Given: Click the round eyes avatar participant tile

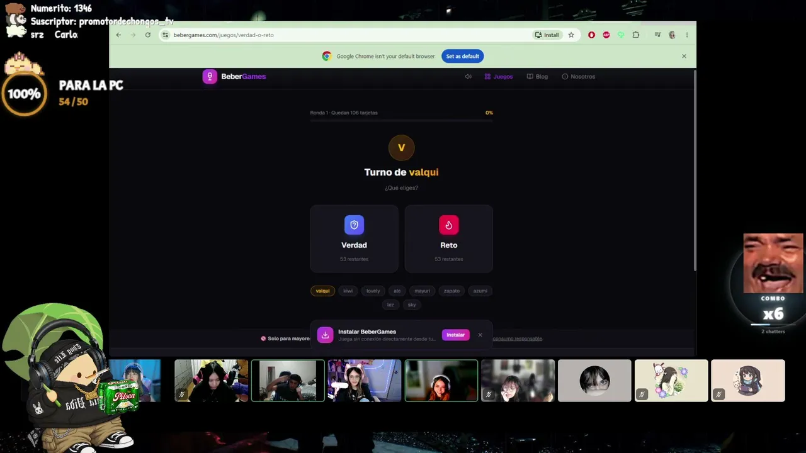Looking at the screenshot, I should tap(594, 381).
